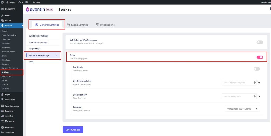This screenshot has height=136, width=271.
Task: Open Wizard submenu link
Action: 4,80
